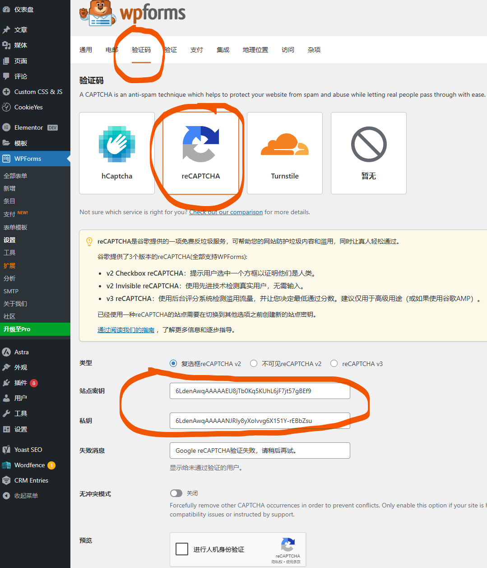Select the 暂无 (none) captcha icon
Viewport: 487px width, 568px height.
369,144
